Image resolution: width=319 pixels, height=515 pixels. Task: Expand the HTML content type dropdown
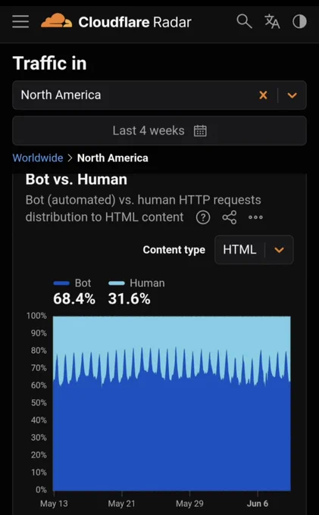[254, 250]
